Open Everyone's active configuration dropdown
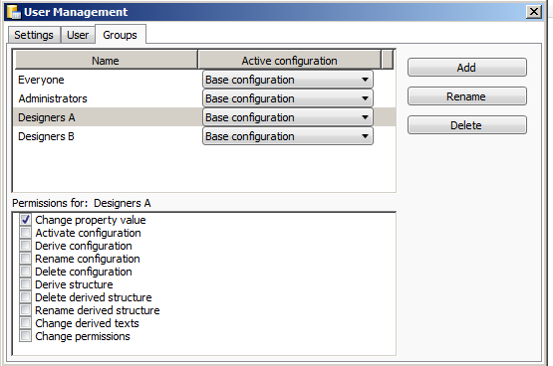 coord(287,80)
